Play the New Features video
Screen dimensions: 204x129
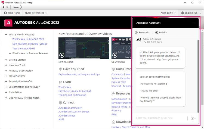[62, 55]
